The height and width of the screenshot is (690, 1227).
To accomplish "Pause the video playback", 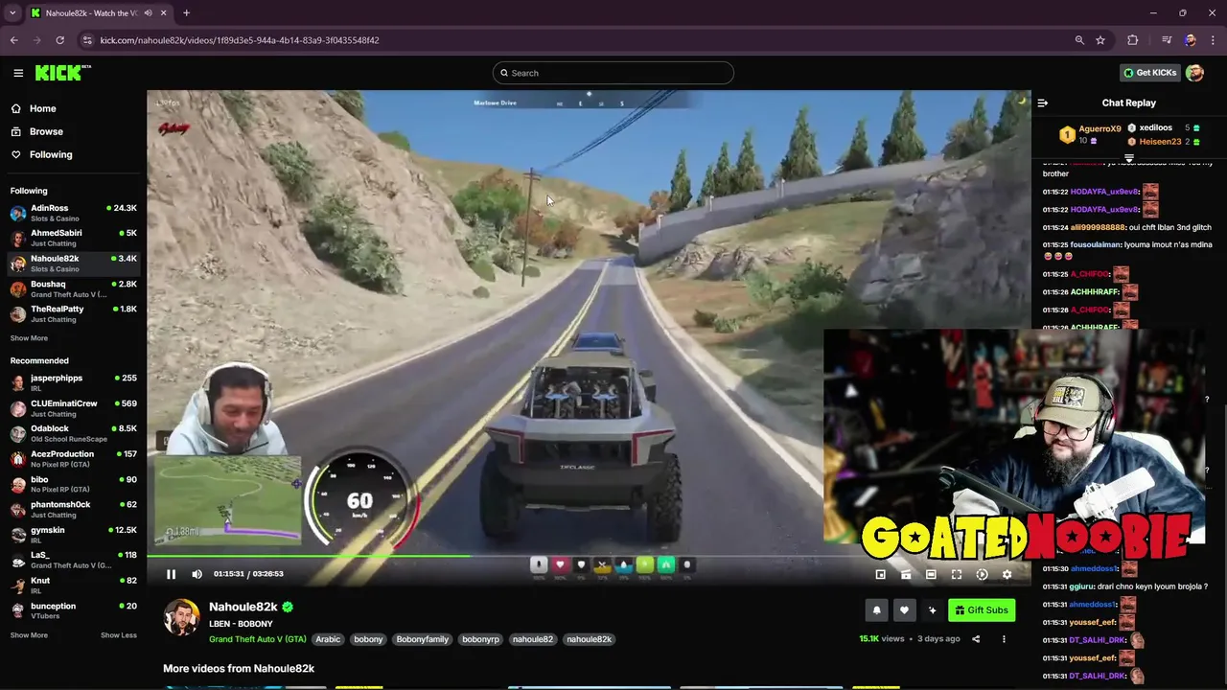I will pyautogui.click(x=171, y=574).
